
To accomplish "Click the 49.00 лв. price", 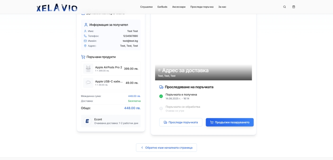I will [132, 83].
